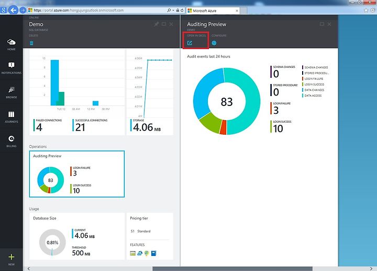Viewport: 377px width, 271px height.
Task: Click Data Changes legend entry
Action: 314,90
